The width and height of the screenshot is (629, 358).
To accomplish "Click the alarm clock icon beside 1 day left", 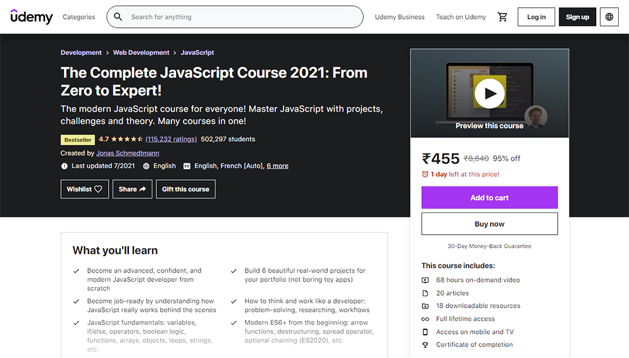I will [425, 174].
